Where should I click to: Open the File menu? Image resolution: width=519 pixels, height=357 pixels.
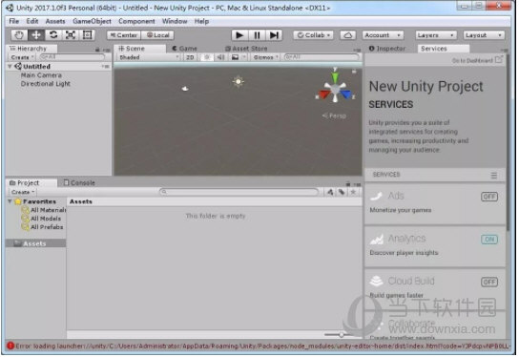14,21
